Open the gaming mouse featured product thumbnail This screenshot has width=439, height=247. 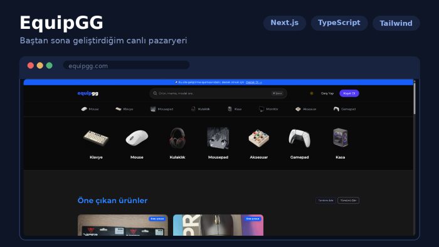(x=218, y=225)
